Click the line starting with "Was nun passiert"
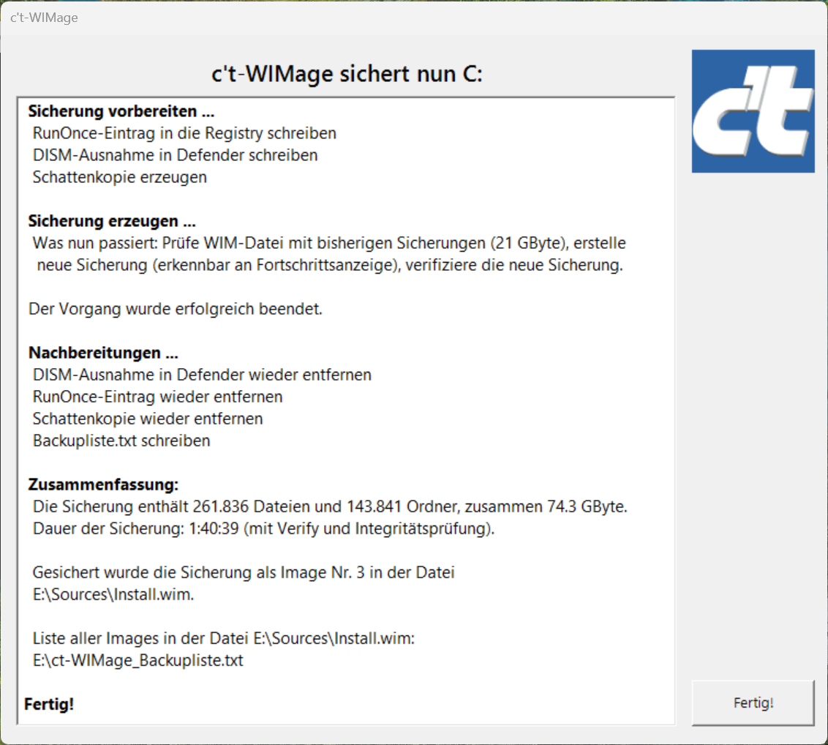 (329, 243)
